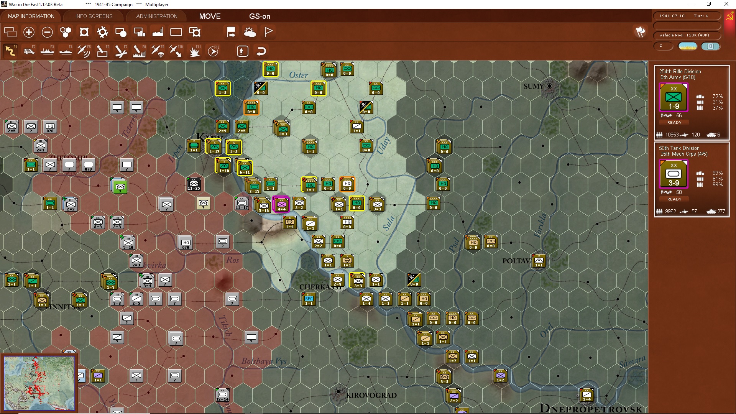Click the undo curved arrow icon
736x414 pixels.
261,51
